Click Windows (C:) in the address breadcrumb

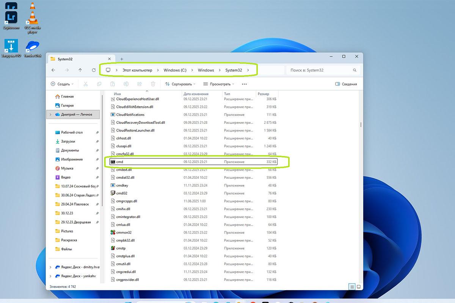pos(175,70)
